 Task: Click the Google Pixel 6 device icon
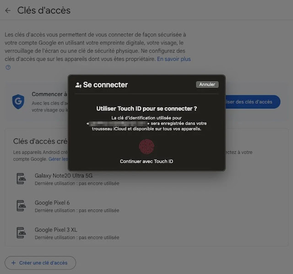(21, 206)
